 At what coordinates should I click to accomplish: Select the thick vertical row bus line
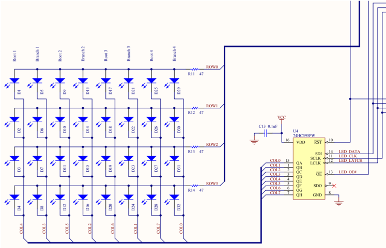(224, 114)
